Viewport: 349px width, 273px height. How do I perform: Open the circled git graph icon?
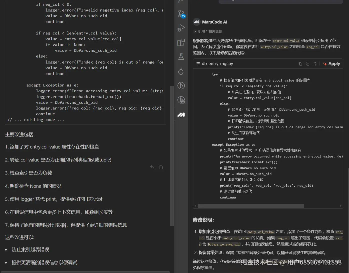coord(181,86)
